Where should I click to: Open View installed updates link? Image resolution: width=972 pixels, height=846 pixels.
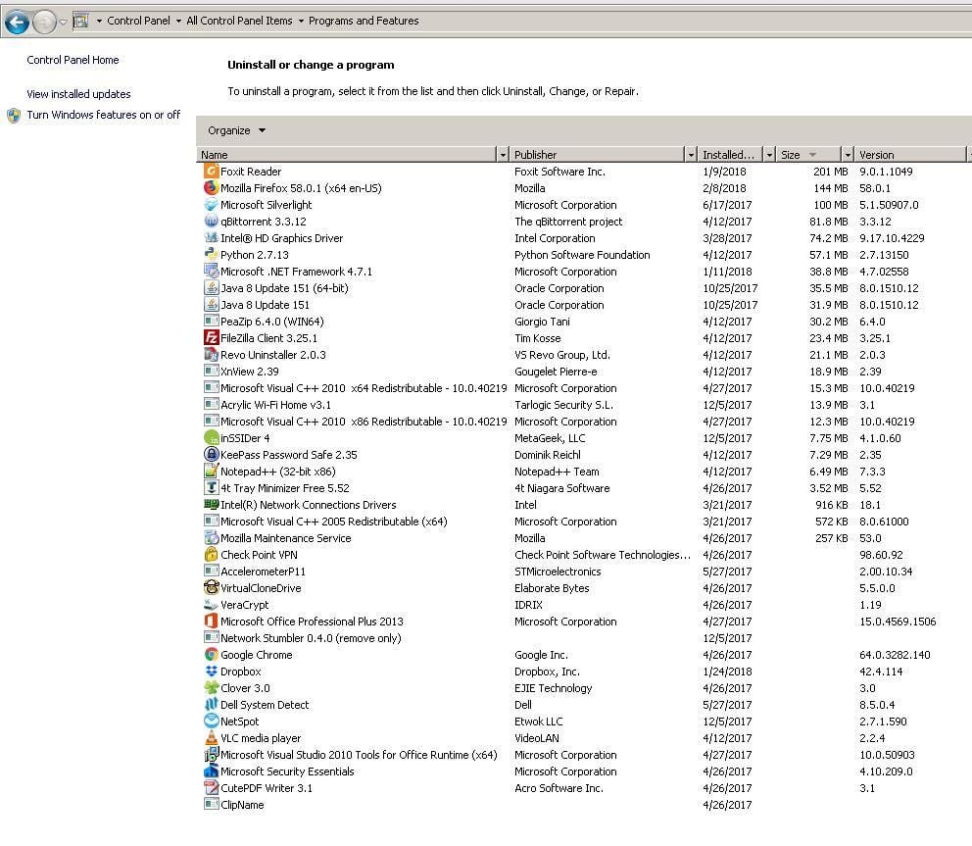click(78, 94)
